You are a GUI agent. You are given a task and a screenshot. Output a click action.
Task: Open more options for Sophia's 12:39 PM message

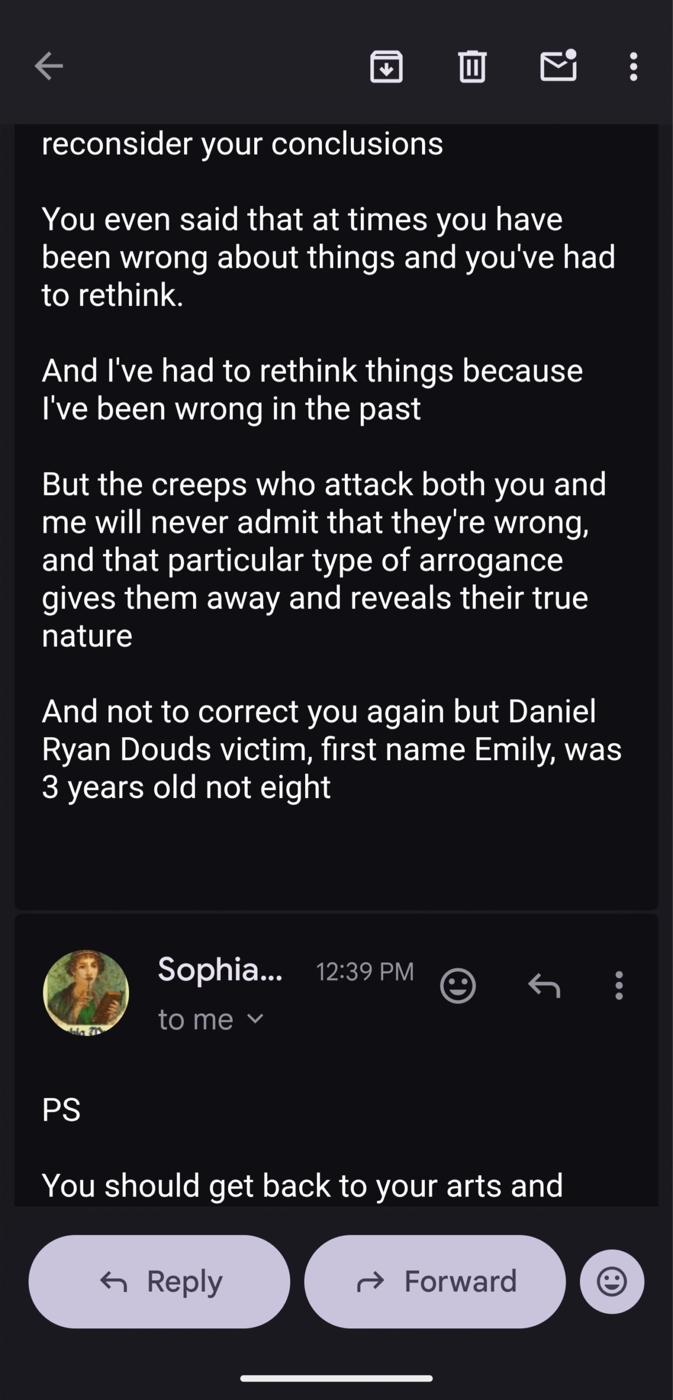pos(619,985)
